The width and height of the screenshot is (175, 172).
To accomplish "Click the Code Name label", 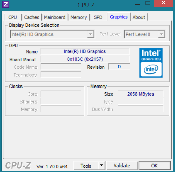I will click(26, 67).
